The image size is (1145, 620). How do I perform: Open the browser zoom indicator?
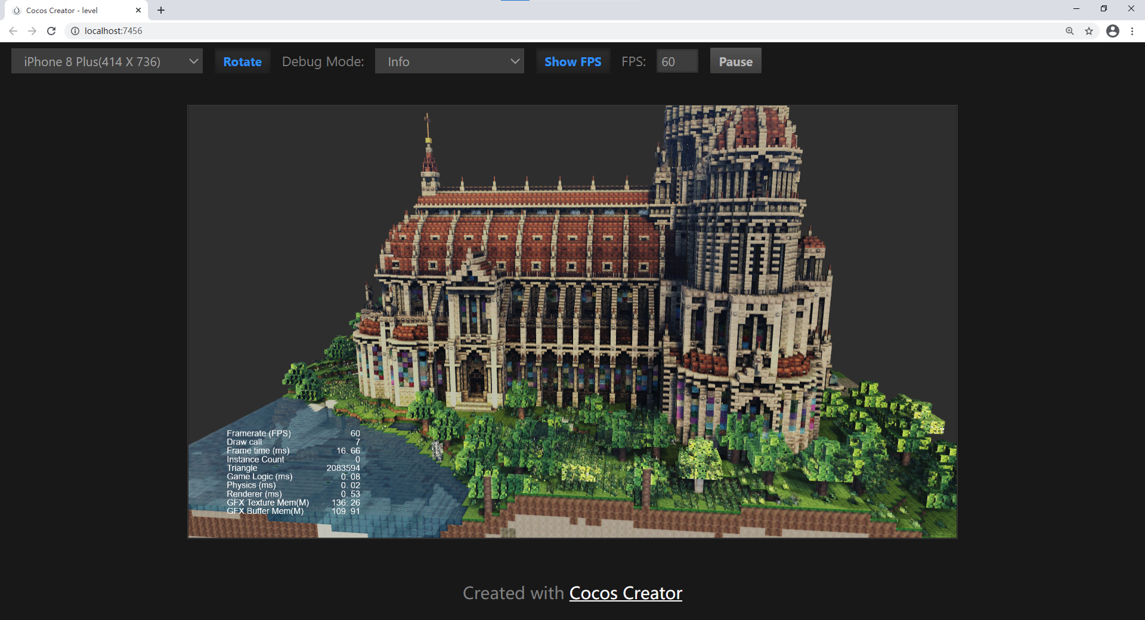[x=1070, y=31]
